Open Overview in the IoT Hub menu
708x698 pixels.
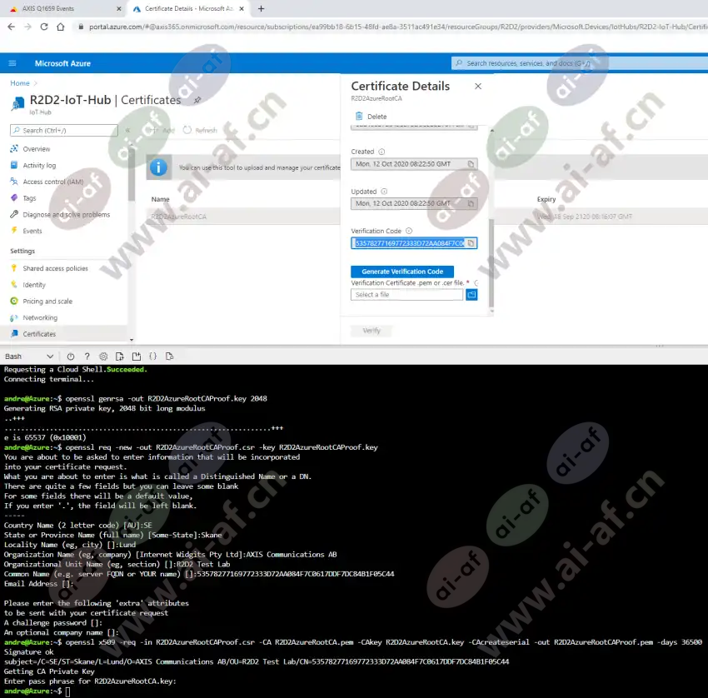coord(37,149)
